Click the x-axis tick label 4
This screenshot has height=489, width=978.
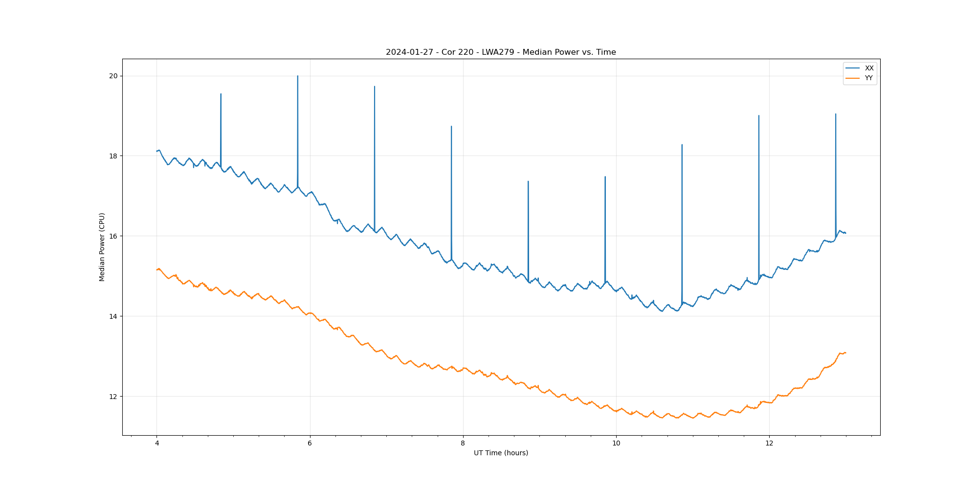156,444
